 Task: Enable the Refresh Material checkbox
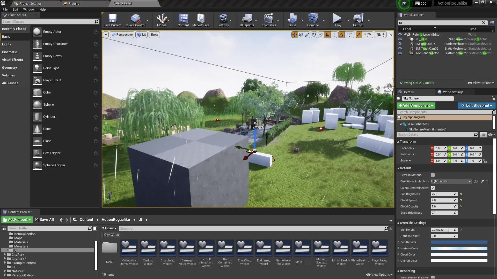[433, 175]
